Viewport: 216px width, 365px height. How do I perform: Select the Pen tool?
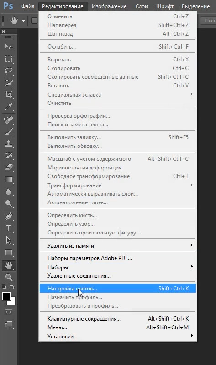click(x=9, y=217)
